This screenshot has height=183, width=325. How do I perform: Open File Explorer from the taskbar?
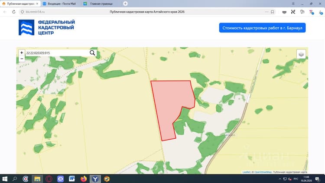[37, 179]
